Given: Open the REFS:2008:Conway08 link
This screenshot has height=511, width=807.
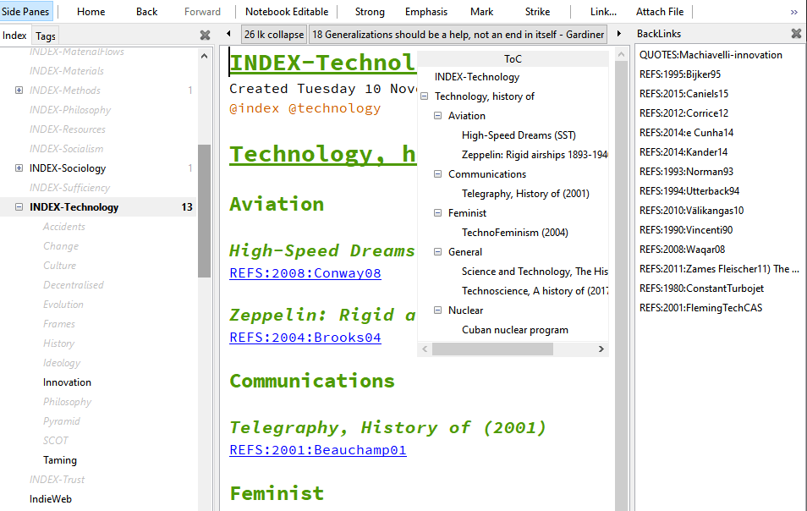Looking at the screenshot, I should coord(305,273).
